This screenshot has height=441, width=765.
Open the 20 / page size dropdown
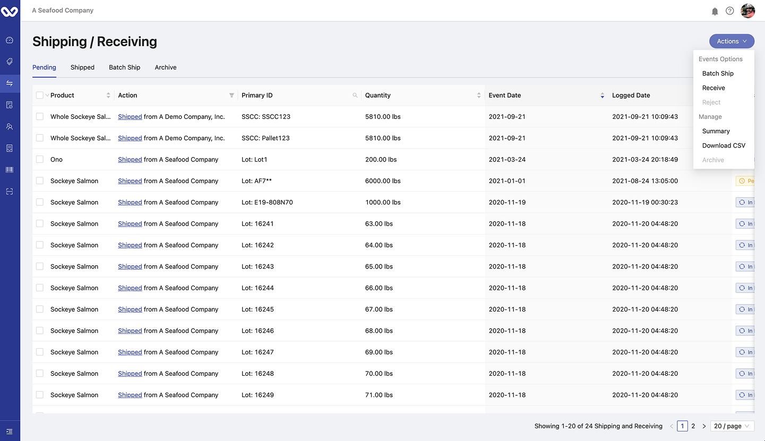pyautogui.click(x=732, y=426)
